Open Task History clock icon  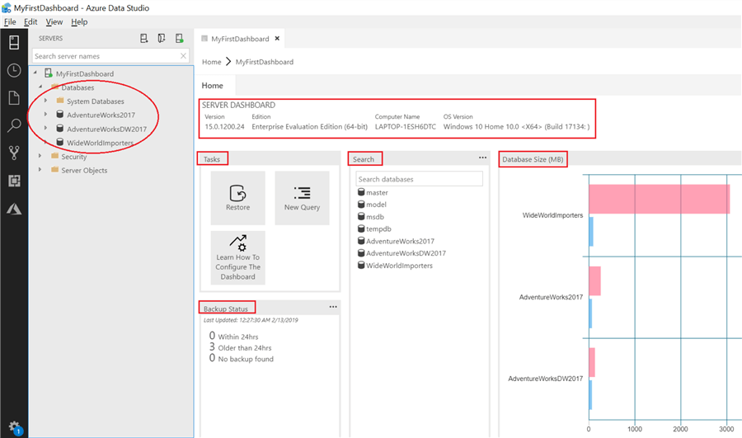point(14,71)
